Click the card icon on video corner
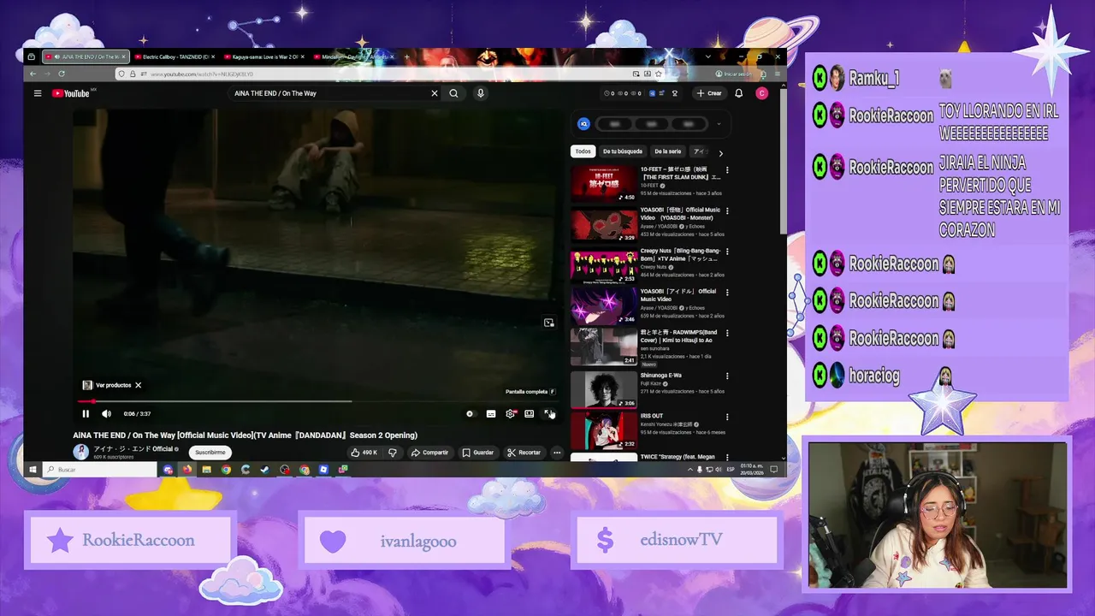This screenshot has height=616, width=1095. 549,323
